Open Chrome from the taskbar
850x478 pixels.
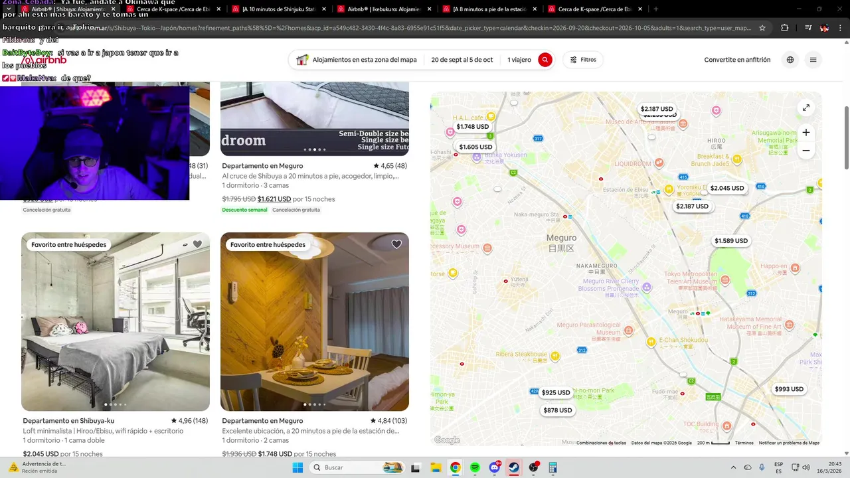[455, 467]
